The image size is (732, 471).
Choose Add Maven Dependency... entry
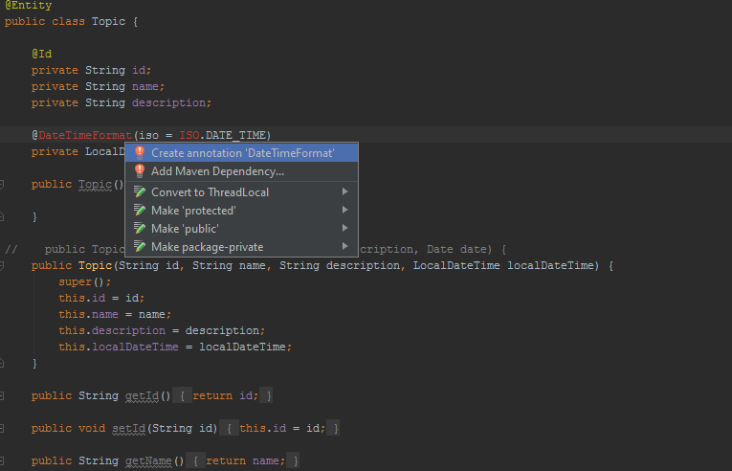click(242, 171)
